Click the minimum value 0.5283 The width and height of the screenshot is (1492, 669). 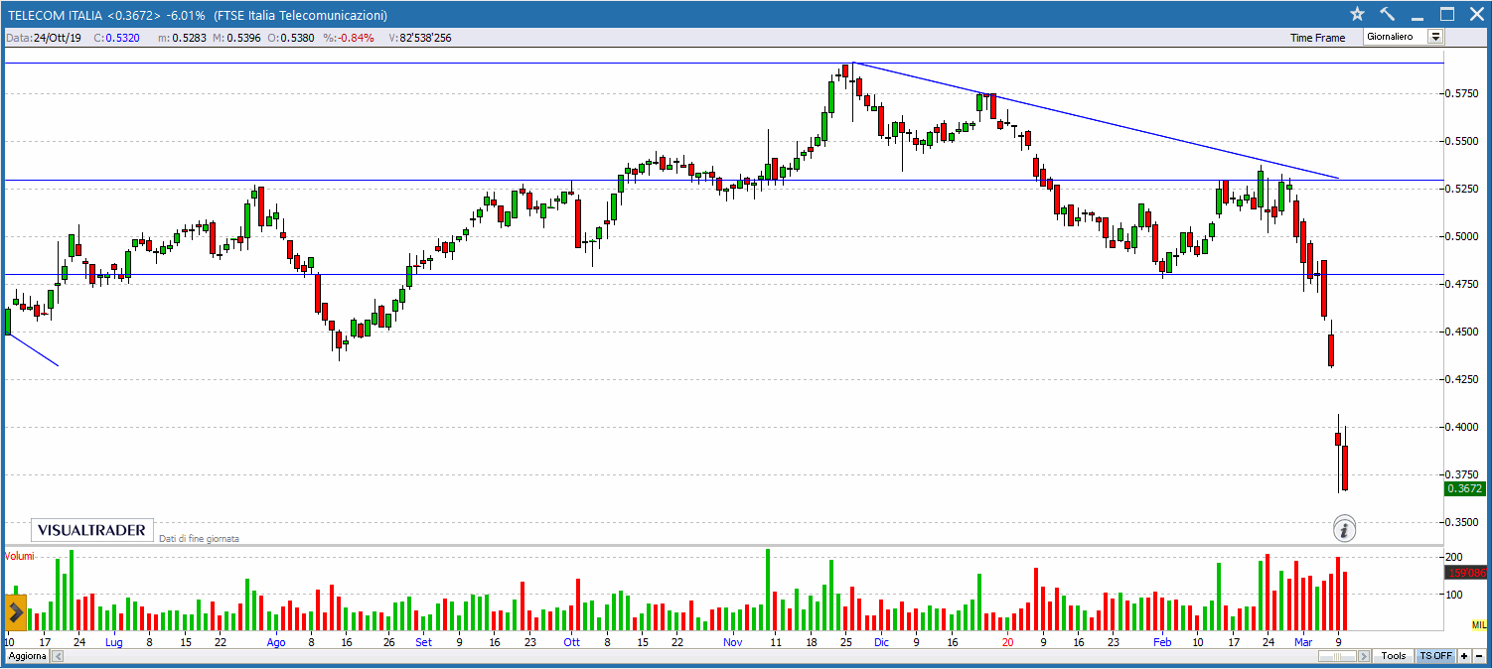tap(190, 38)
